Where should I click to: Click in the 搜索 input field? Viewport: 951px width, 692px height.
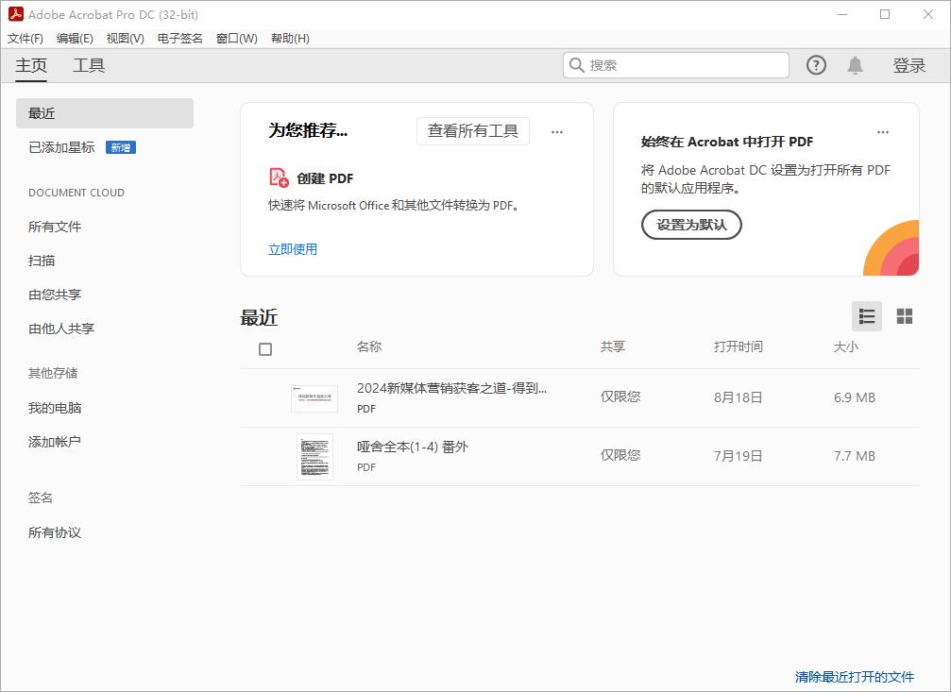685,65
